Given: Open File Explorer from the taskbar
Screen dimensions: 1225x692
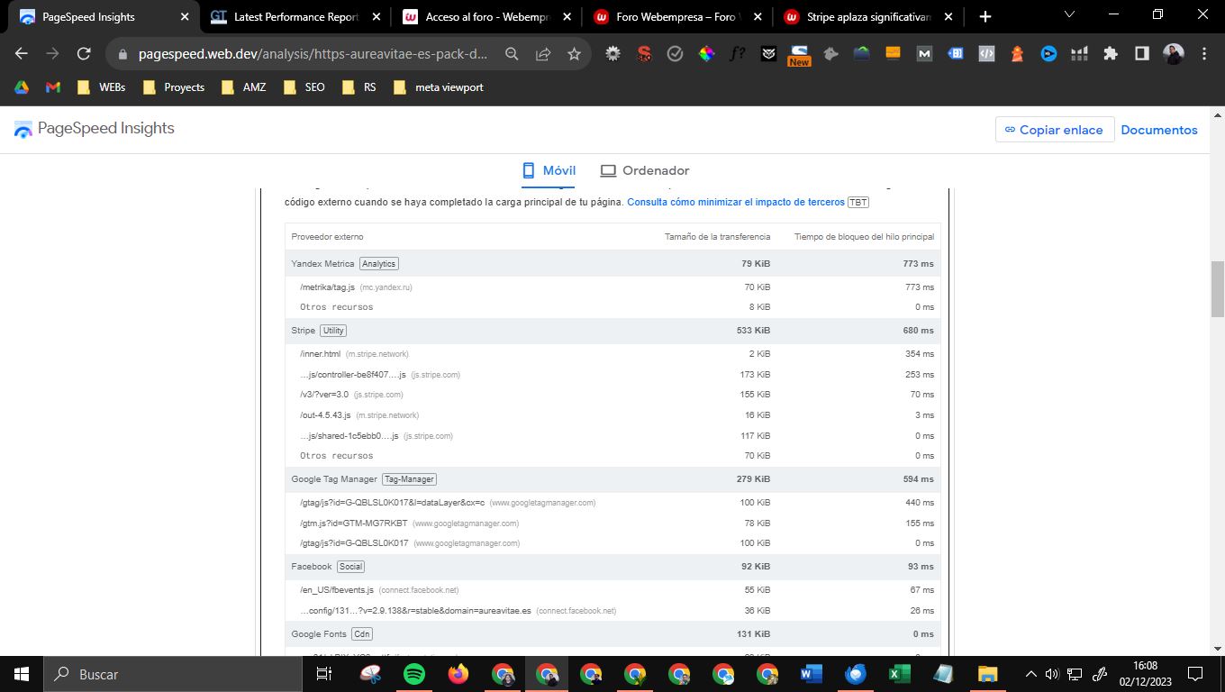Looking at the screenshot, I should tap(988, 673).
